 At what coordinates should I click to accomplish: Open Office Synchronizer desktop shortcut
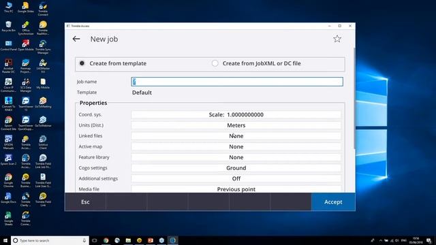[26, 28]
